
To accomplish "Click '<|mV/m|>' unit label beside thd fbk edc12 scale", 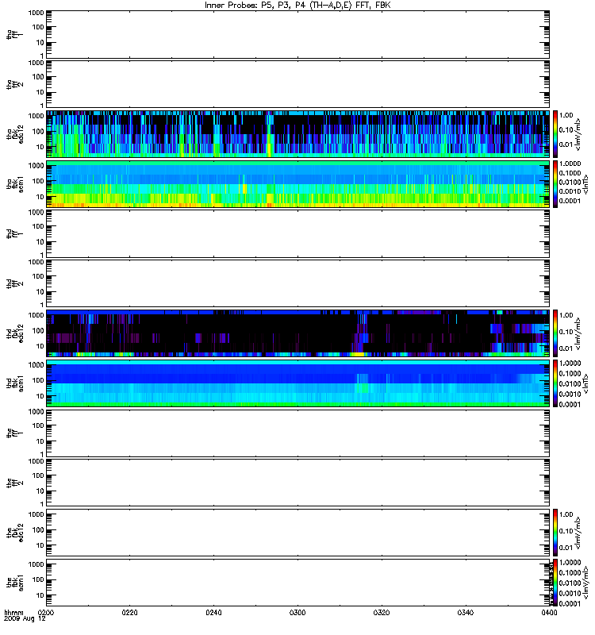I will pyautogui.click(x=578, y=333).
